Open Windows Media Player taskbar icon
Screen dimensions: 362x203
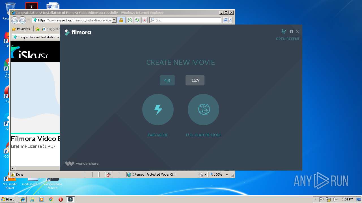[42, 199]
